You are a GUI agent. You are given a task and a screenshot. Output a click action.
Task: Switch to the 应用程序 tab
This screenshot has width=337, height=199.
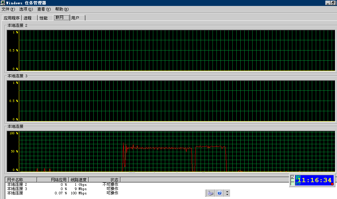tap(12, 18)
